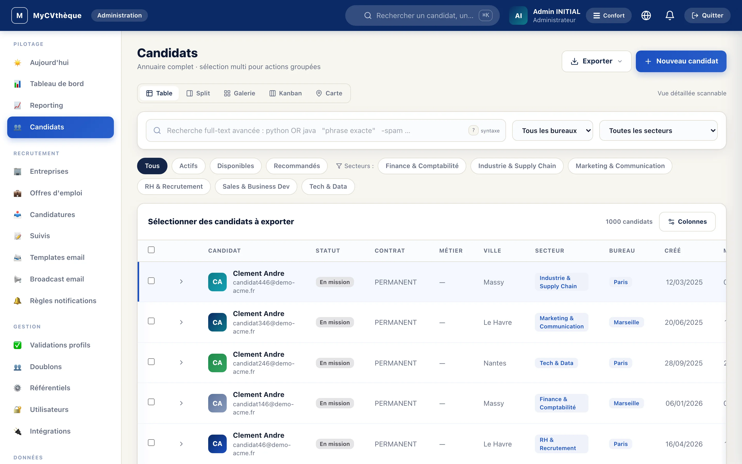Click the Quitter button

[707, 15]
